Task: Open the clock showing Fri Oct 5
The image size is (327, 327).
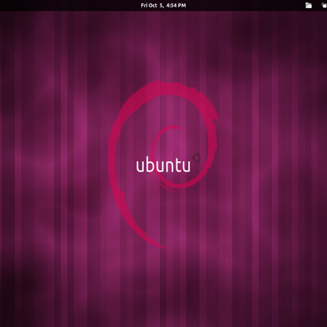Action: coord(163,5)
